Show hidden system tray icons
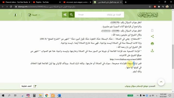 click(x=138, y=95)
